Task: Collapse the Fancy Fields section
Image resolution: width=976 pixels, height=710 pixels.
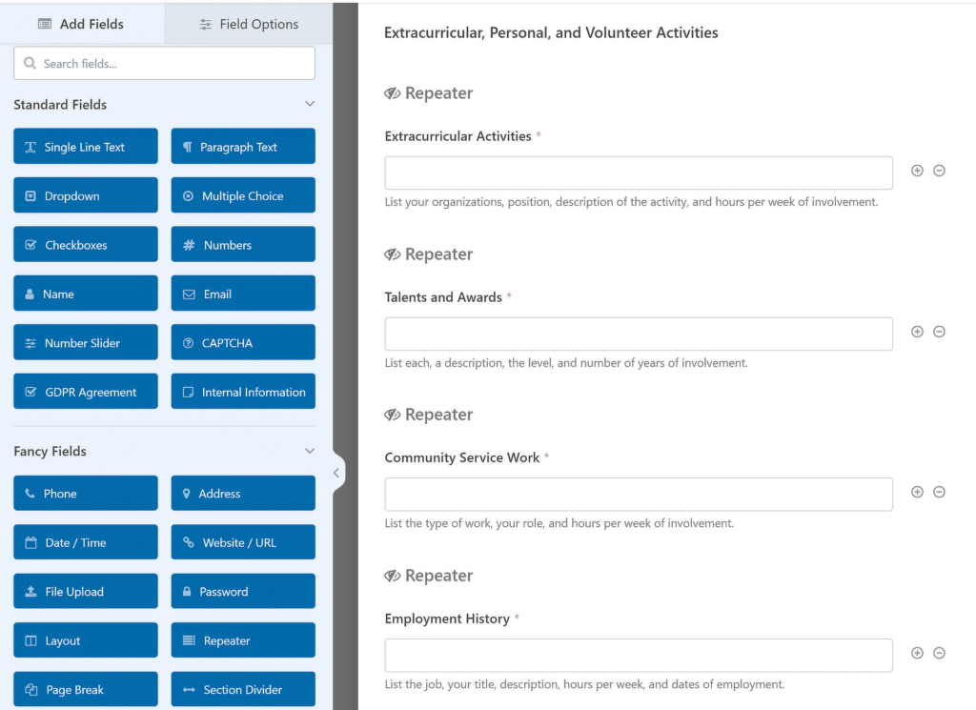Action: (309, 450)
